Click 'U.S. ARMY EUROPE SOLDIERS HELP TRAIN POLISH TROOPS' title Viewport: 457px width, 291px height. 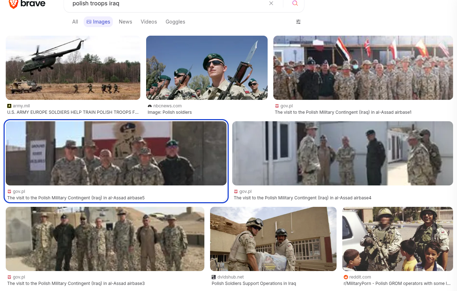pyautogui.click(x=73, y=112)
